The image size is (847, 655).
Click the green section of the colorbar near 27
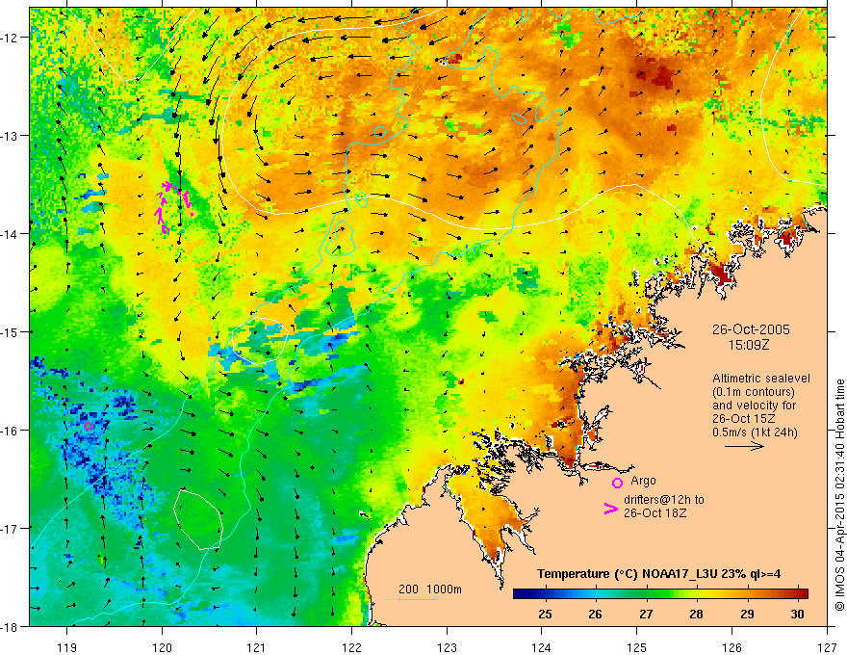[x=646, y=593]
